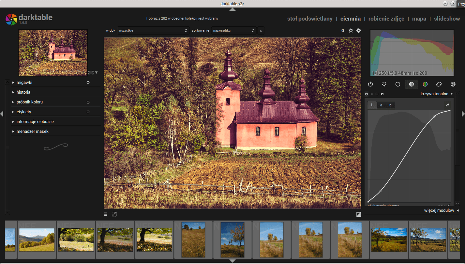The height and width of the screenshot is (264, 465).
Task: Open the navigation zoom level dropdown arrow
Action: (96, 72)
